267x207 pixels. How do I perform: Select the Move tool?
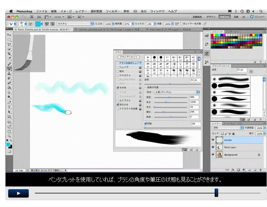(10, 35)
